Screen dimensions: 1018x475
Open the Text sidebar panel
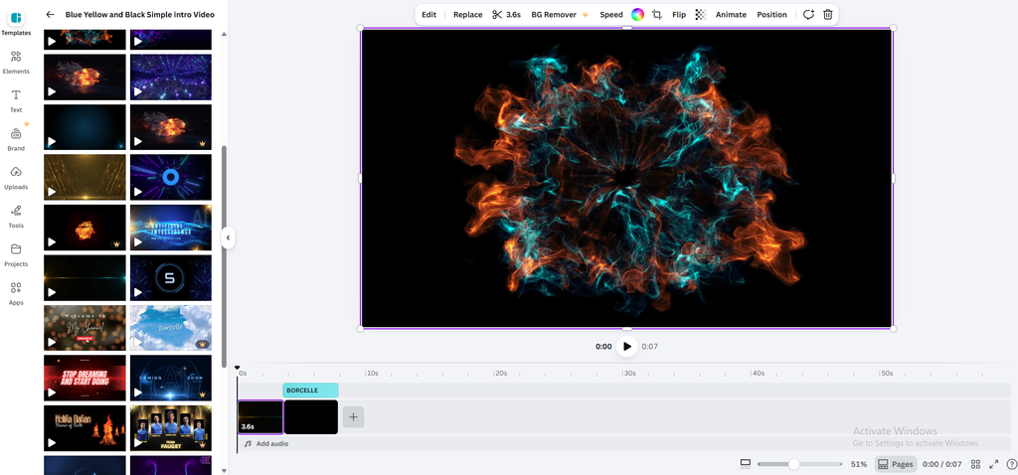pos(16,100)
